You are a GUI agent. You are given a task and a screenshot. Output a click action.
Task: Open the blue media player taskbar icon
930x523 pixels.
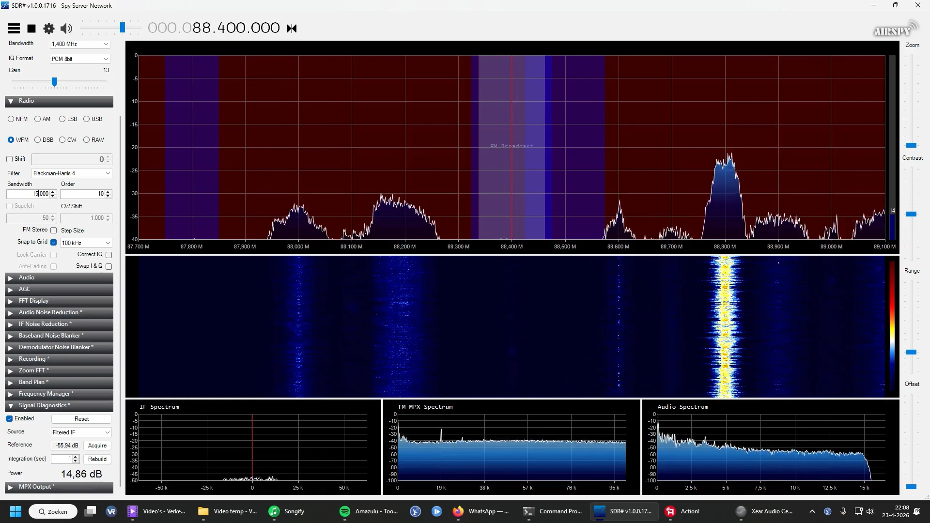coord(436,511)
